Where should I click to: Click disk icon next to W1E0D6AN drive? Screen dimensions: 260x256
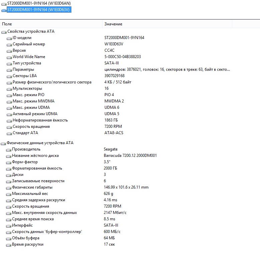pos(4,4)
